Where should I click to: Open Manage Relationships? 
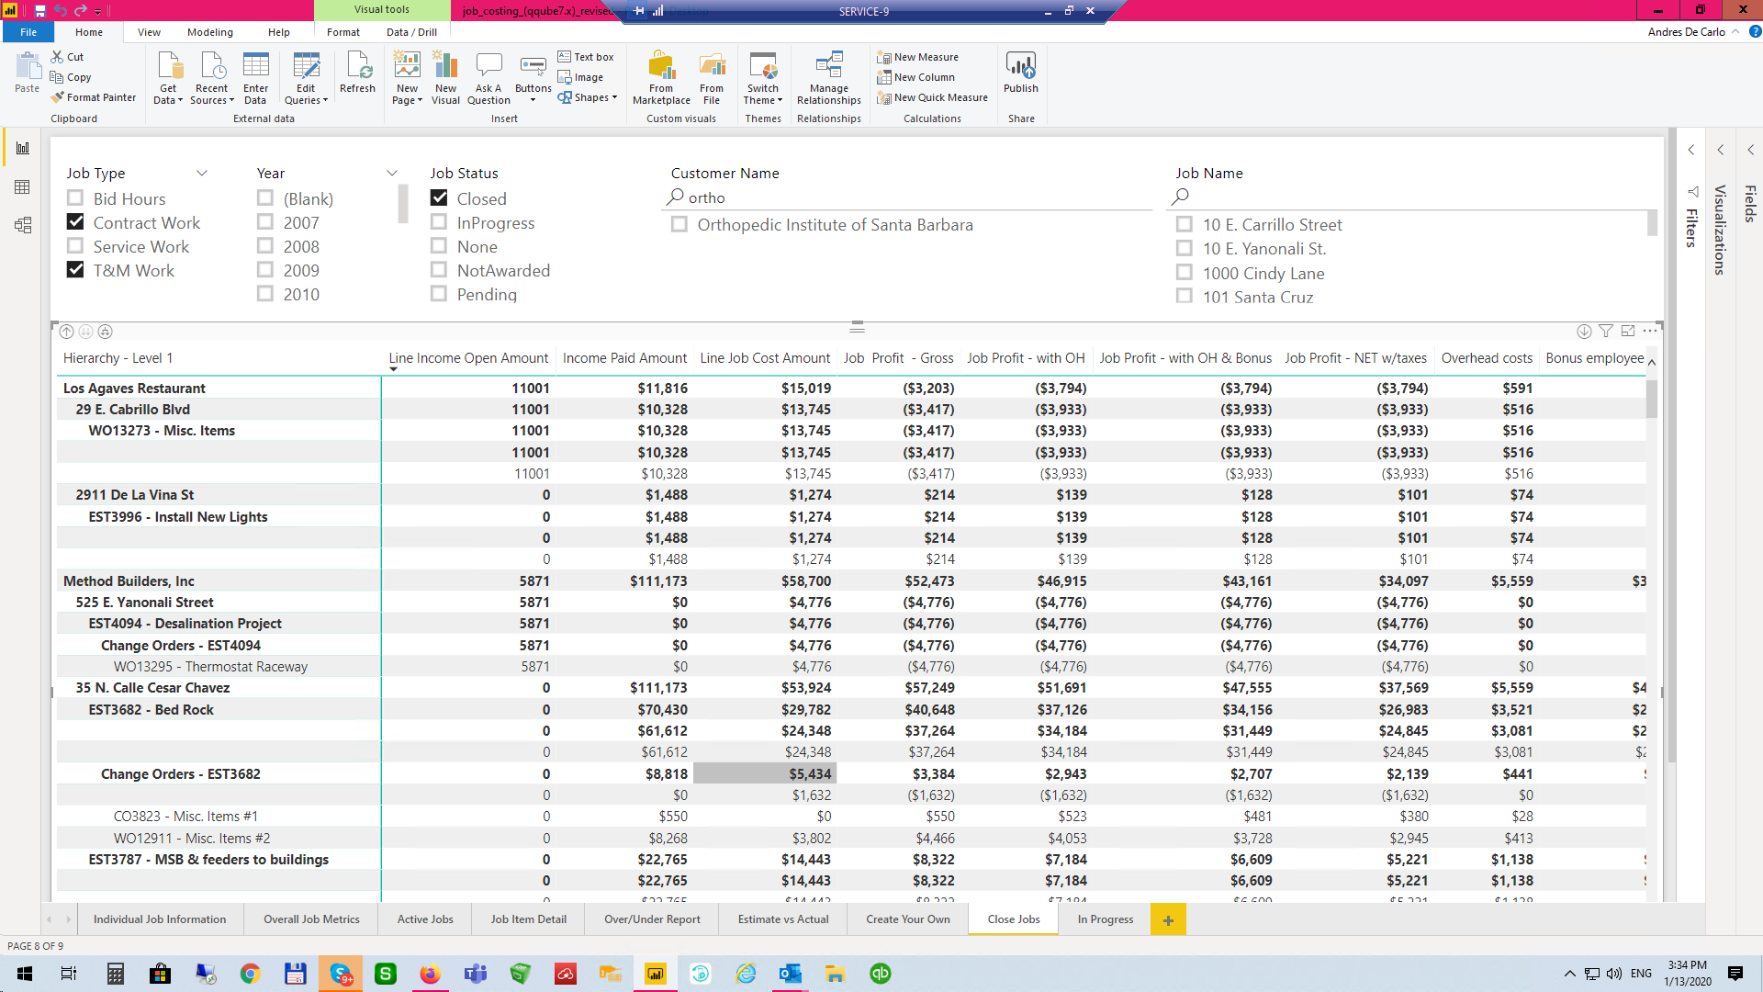pyautogui.click(x=829, y=78)
